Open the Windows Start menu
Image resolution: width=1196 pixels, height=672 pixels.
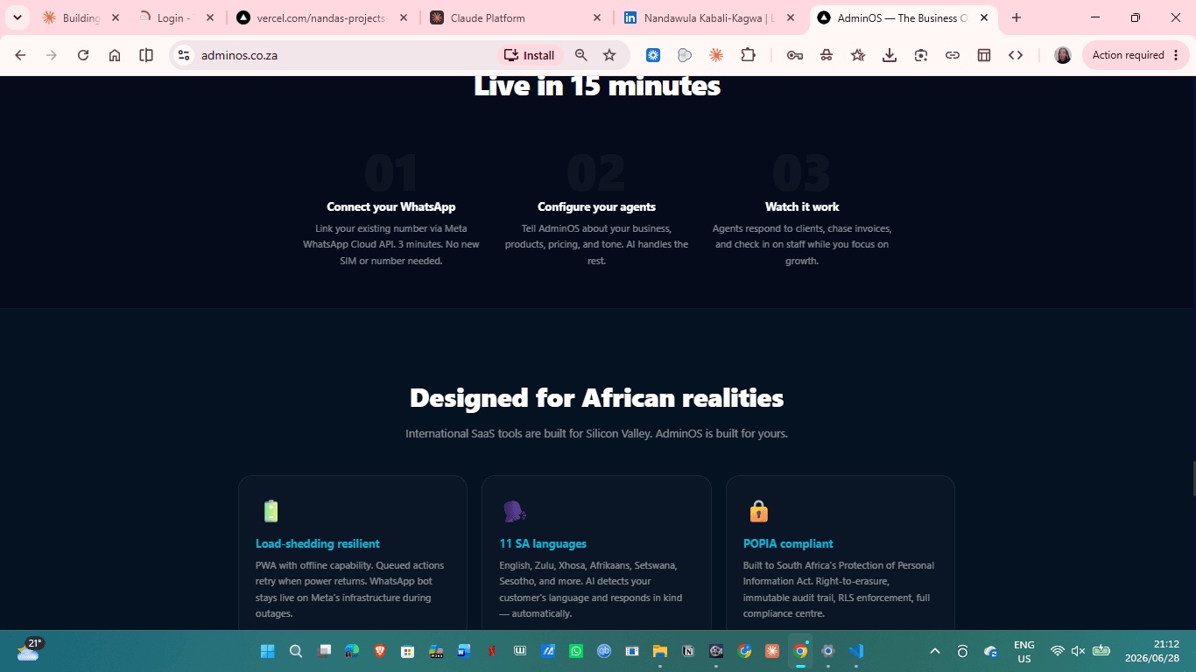pyautogui.click(x=267, y=651)
